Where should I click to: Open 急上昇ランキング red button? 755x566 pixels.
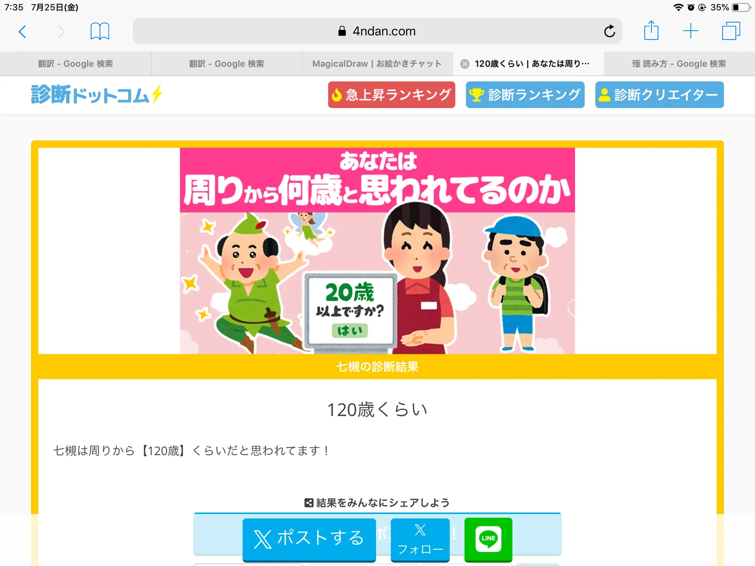click(x=391, y=95)
